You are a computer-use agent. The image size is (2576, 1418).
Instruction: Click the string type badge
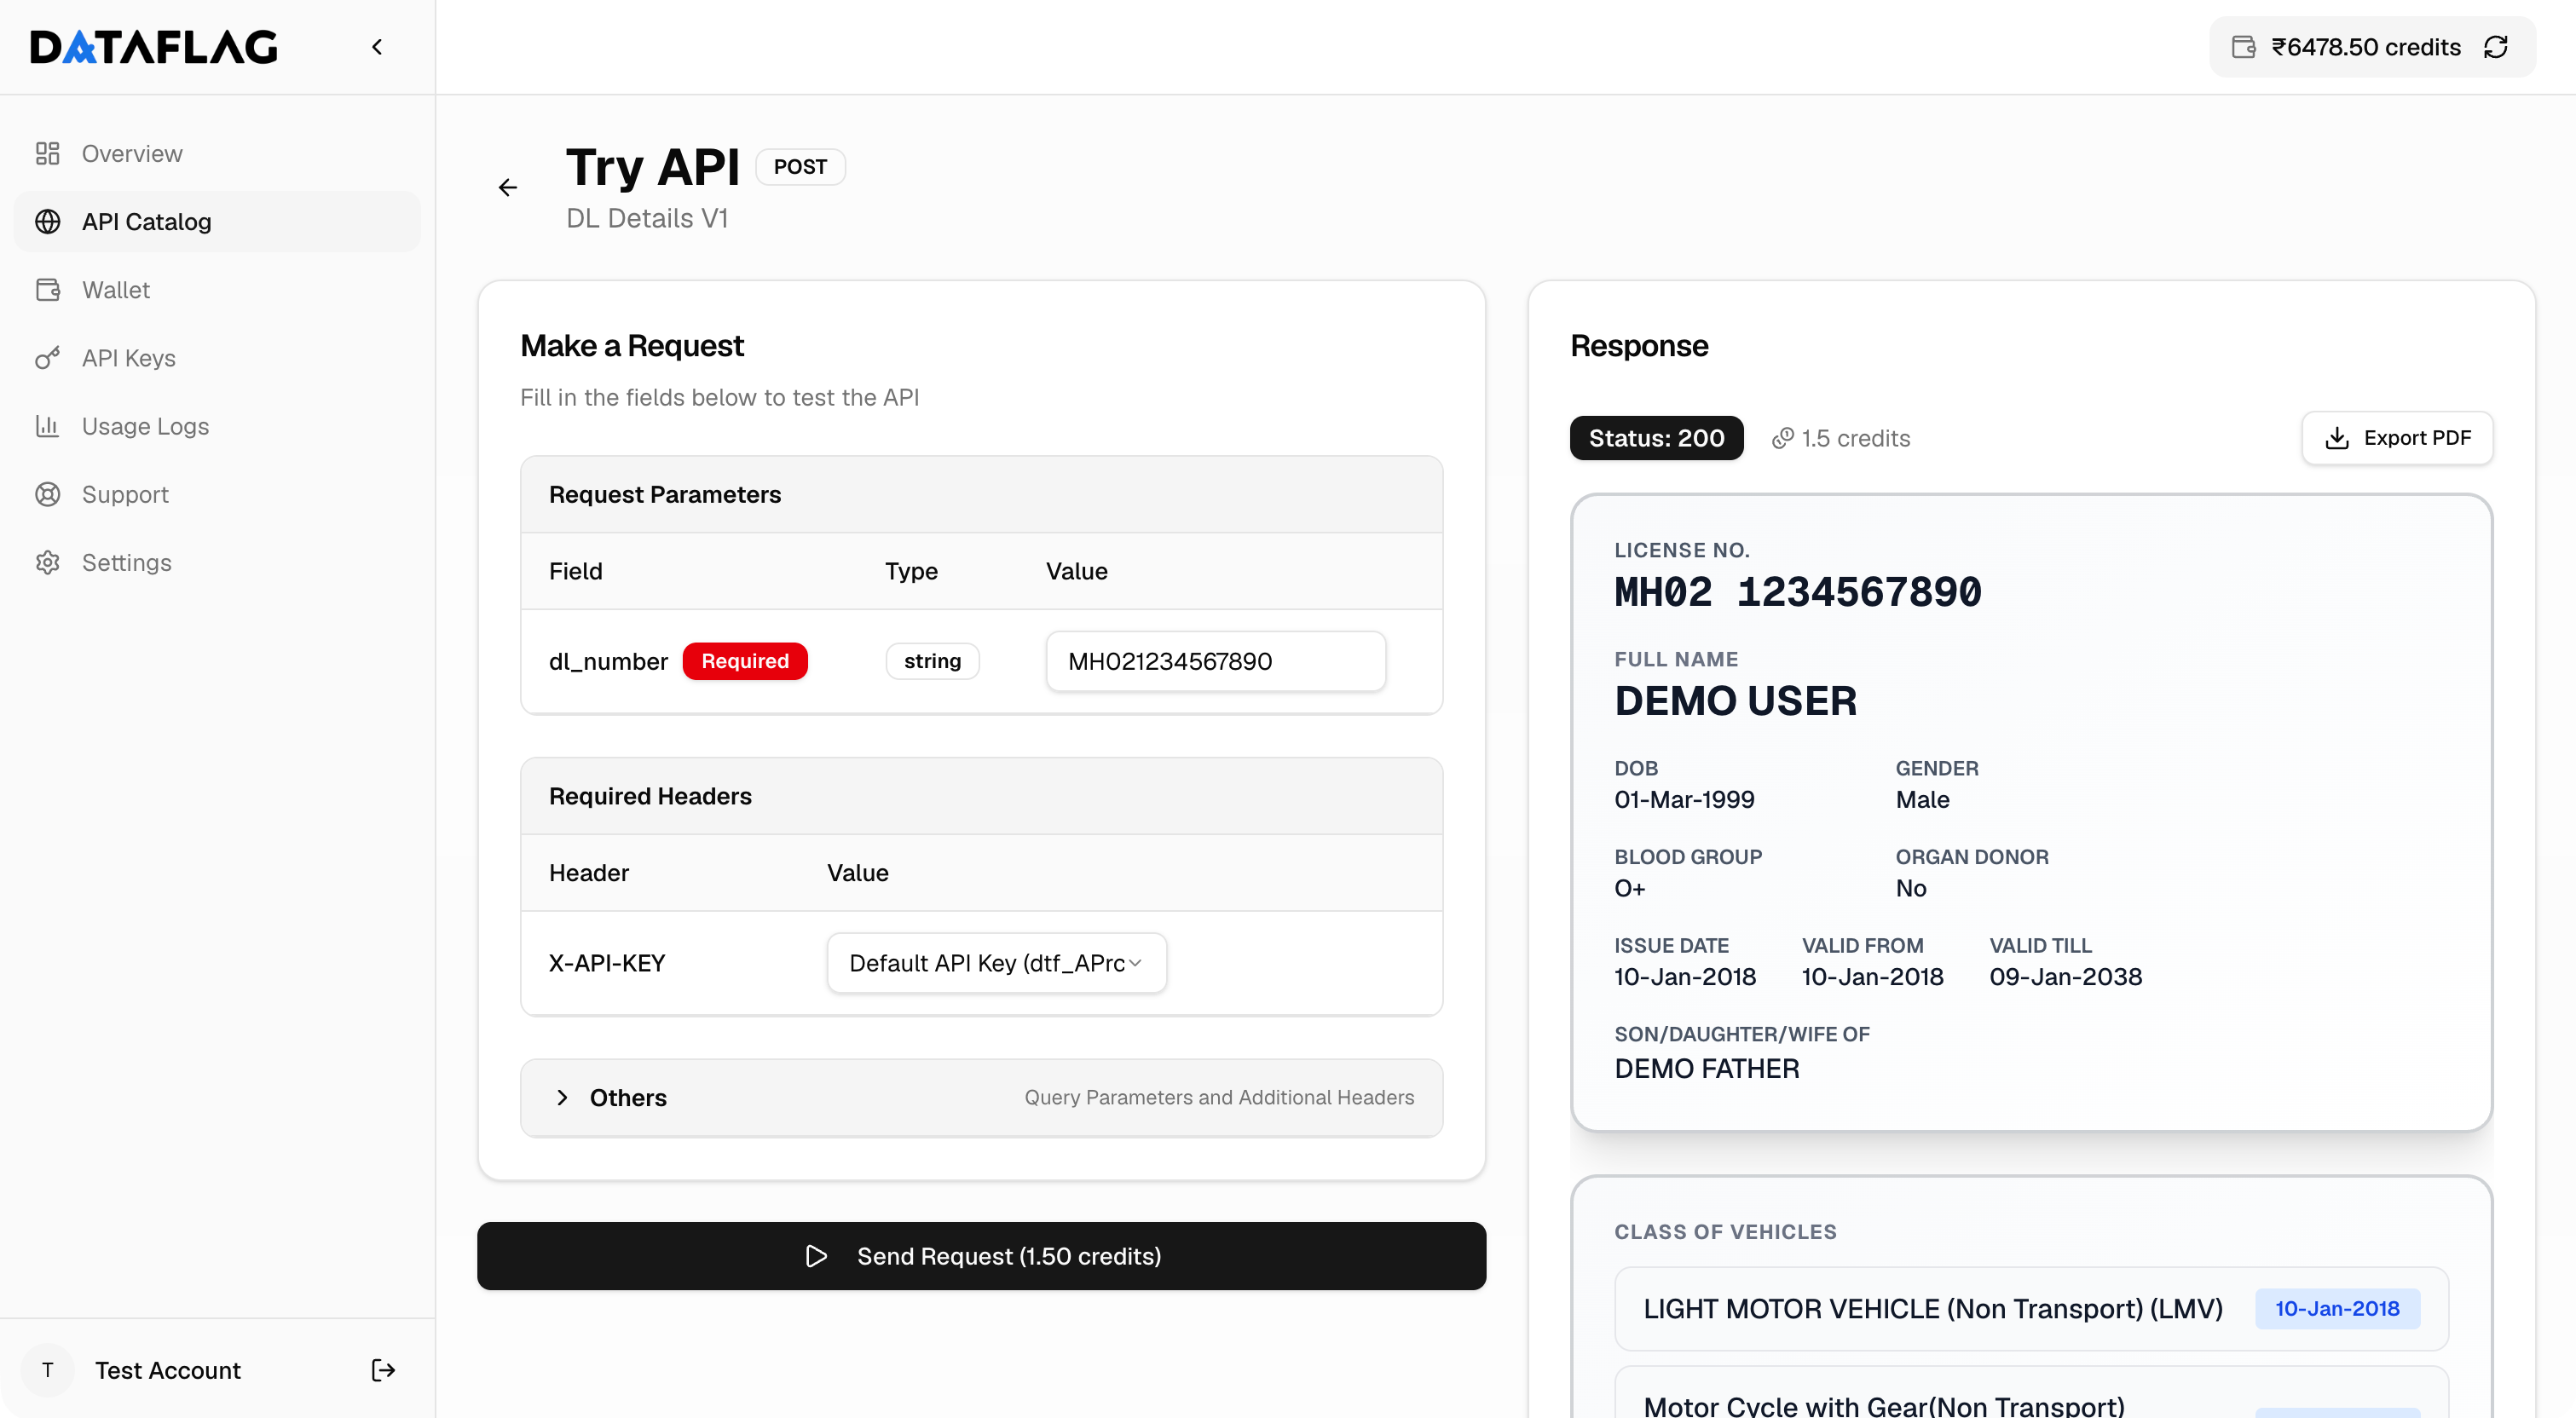tap(932, 661)
